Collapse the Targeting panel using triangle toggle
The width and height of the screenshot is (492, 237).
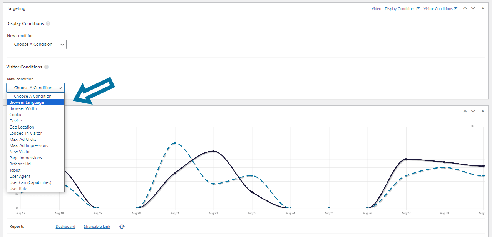tap(483, 8)
